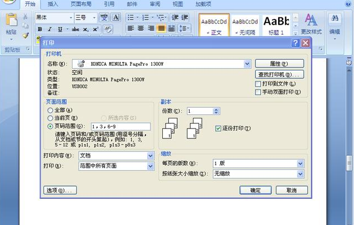Click the multilevel list icon
The width and height of the screenshot is (354, 225).
pos(161,17)
